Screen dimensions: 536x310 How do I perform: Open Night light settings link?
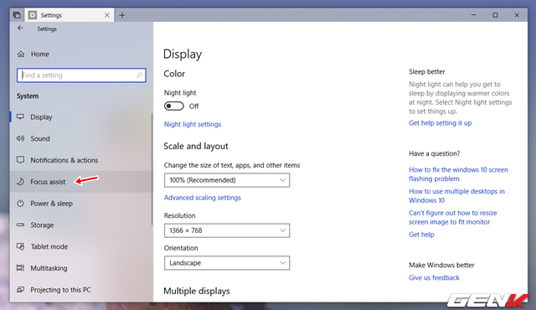[x=193, y=124]
